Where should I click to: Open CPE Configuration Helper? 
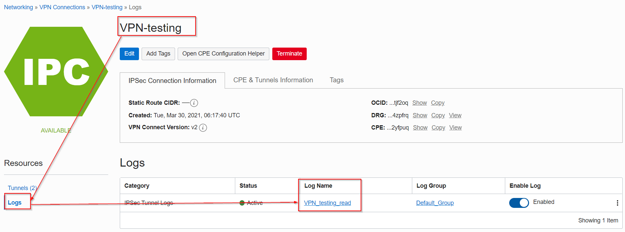coord(223,54)
